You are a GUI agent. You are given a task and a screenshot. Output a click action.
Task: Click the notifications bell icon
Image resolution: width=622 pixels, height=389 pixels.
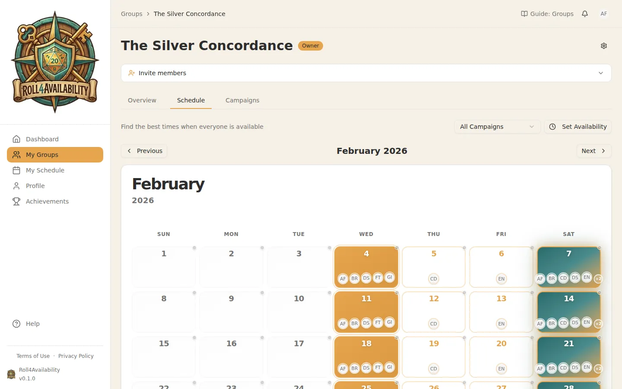585,14
